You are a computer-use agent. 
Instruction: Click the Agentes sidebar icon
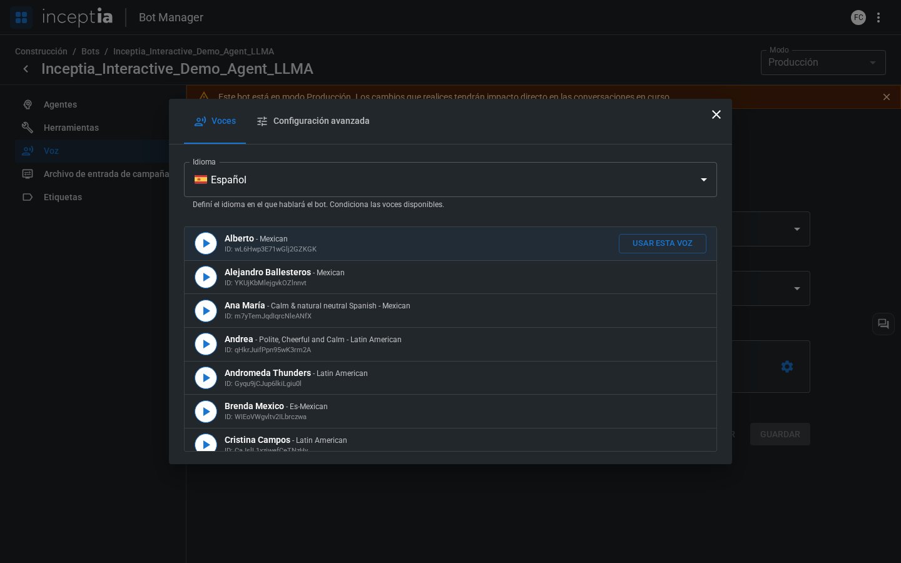(28, 104)
